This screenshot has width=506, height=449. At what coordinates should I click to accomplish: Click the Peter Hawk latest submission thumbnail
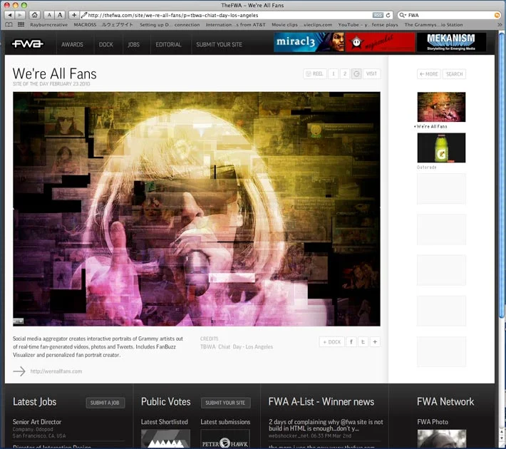click(225, 439)
